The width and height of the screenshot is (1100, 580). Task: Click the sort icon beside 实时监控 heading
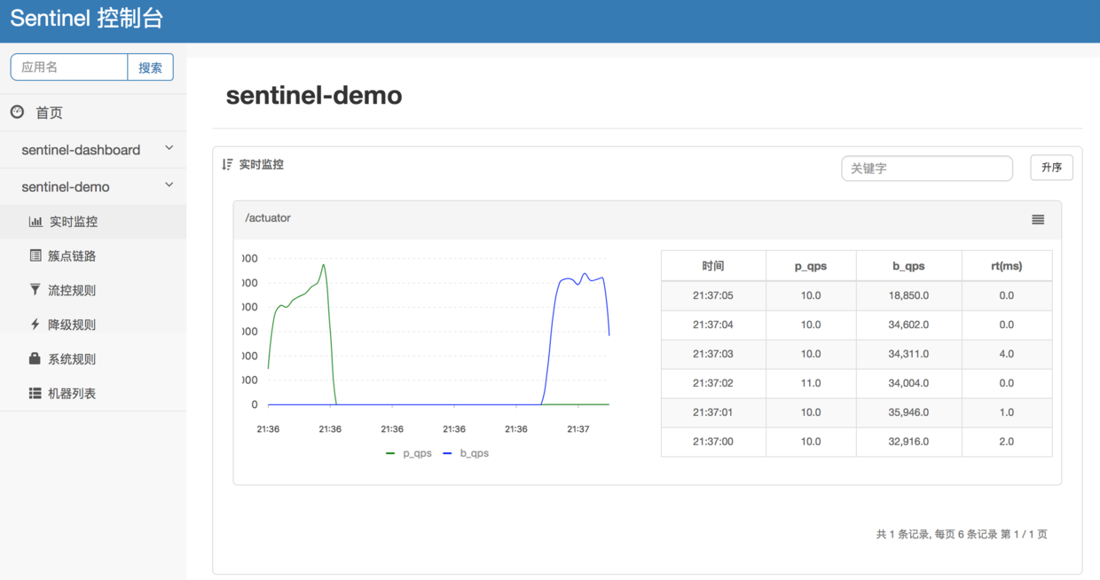[228, 164]
